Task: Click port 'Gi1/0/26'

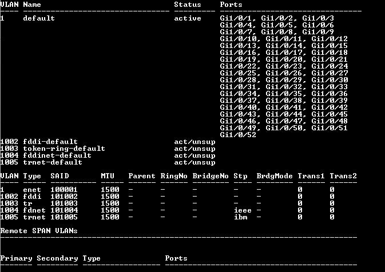Action: pos(283,73)
